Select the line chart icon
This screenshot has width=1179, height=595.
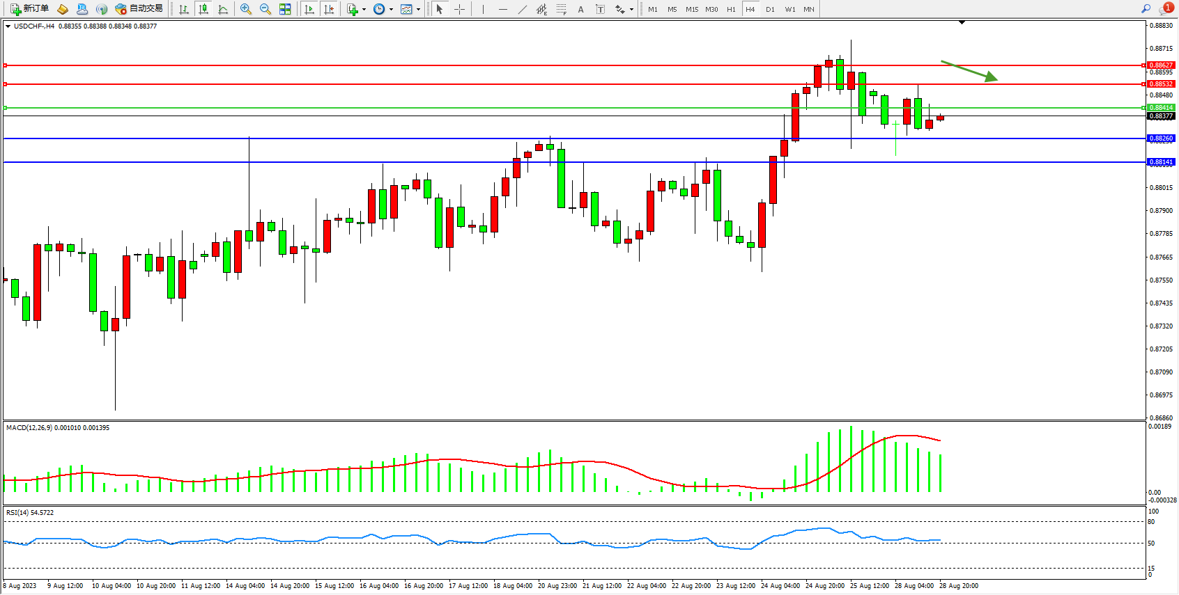click(223, 9)
